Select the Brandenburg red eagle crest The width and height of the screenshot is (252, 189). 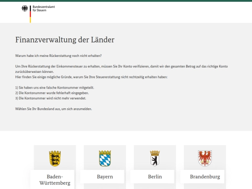(205, 158)
